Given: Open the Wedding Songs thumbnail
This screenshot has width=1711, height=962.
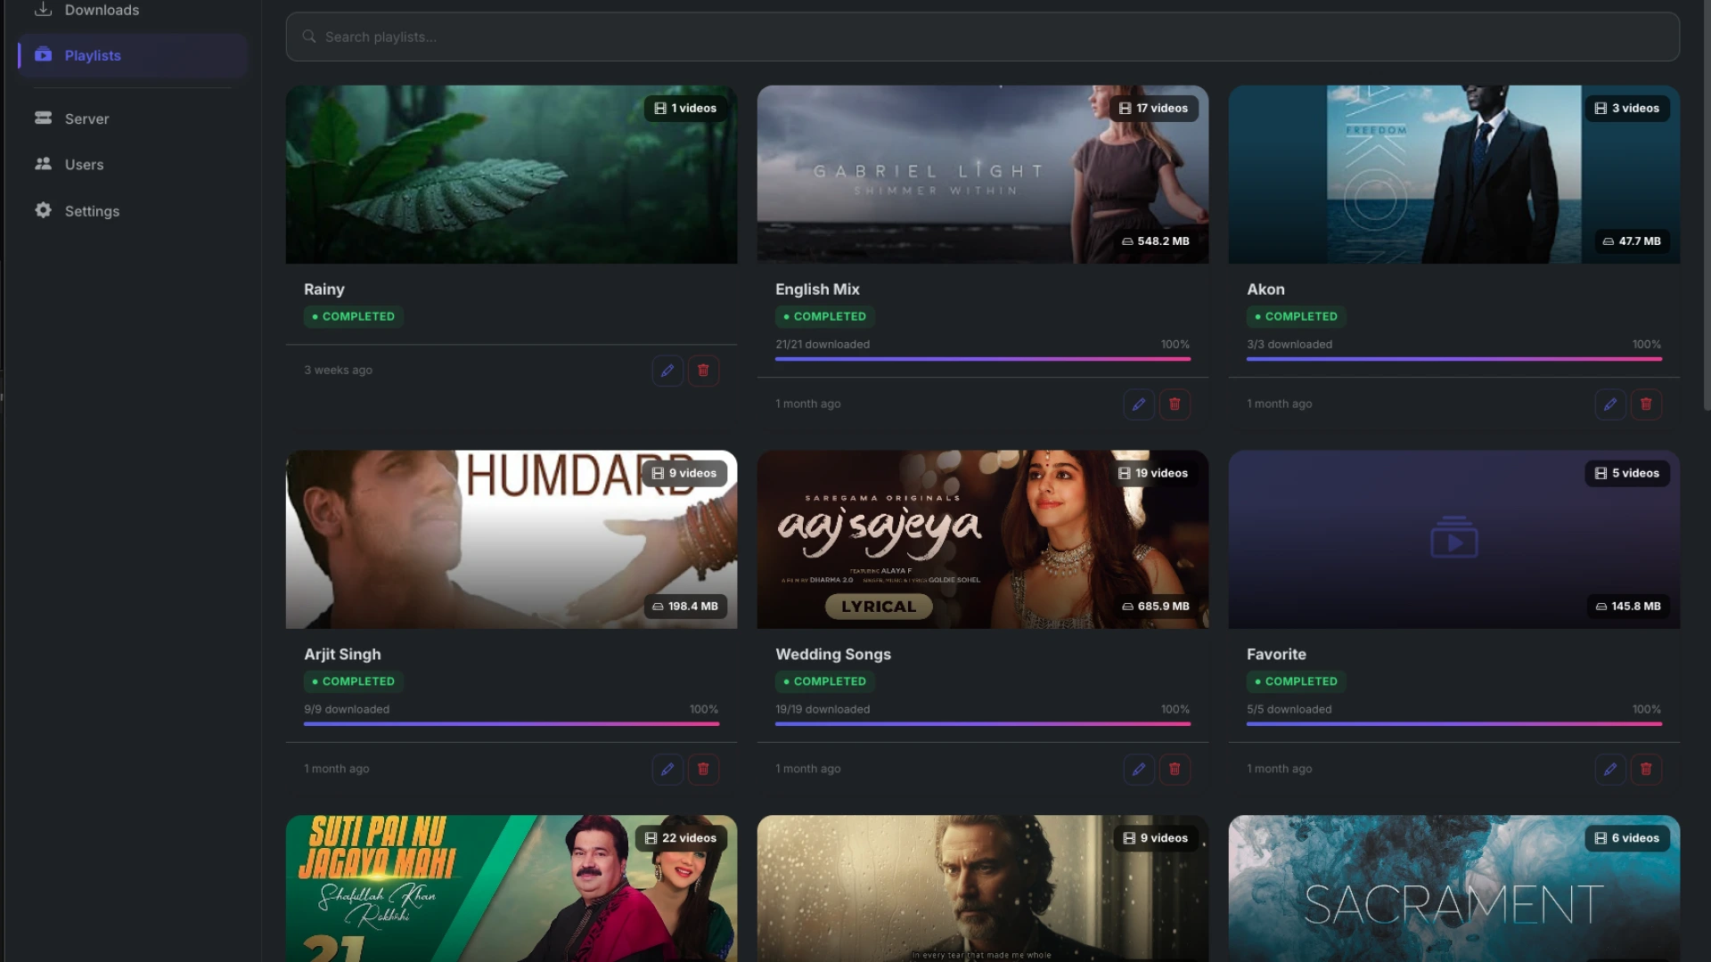Looking at the screenshot, I should tap(982, 540).
